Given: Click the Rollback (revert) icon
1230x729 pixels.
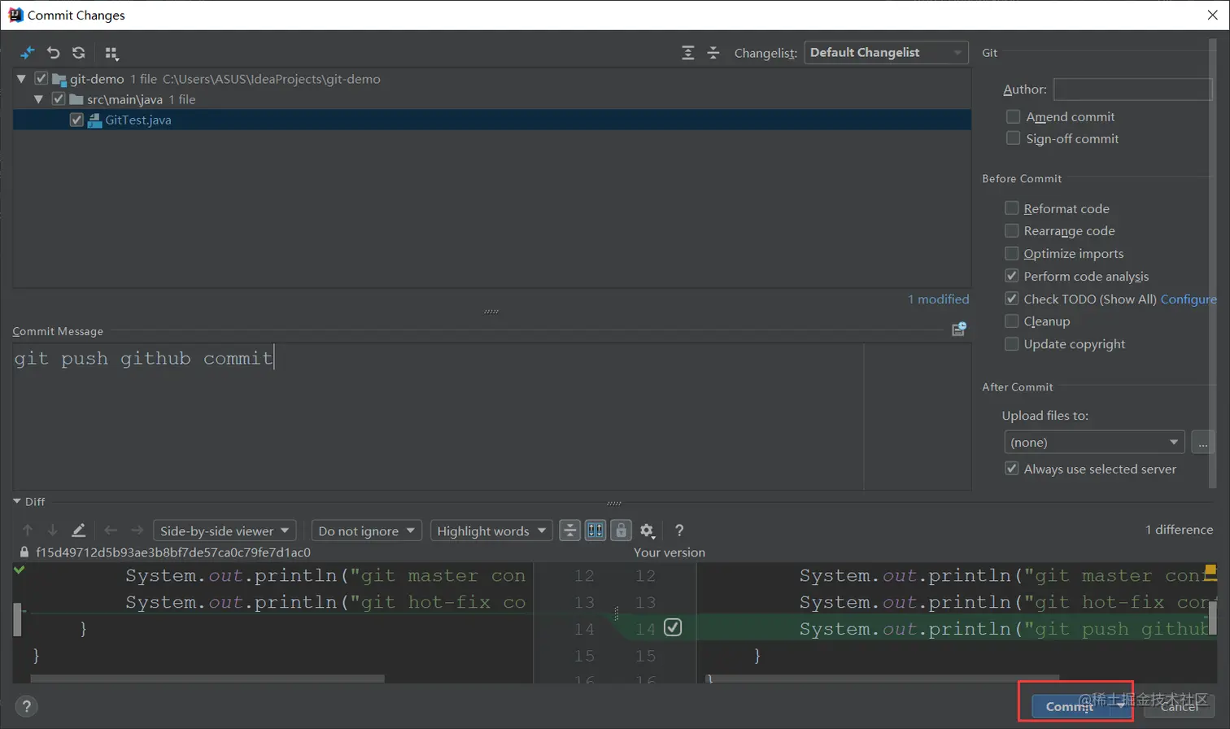Looking at the screenshot, I should [x=53, y=53].
